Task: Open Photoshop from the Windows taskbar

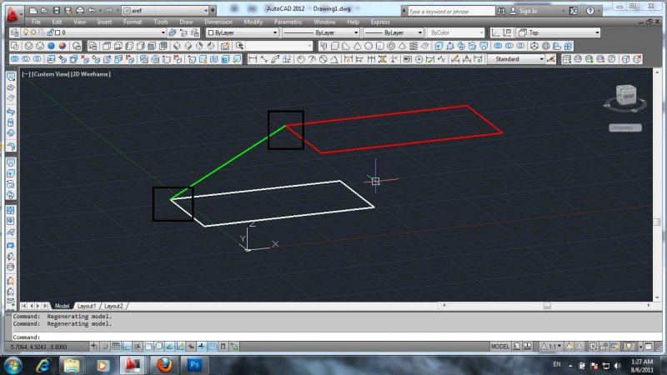Action: [x=195, y=364]
